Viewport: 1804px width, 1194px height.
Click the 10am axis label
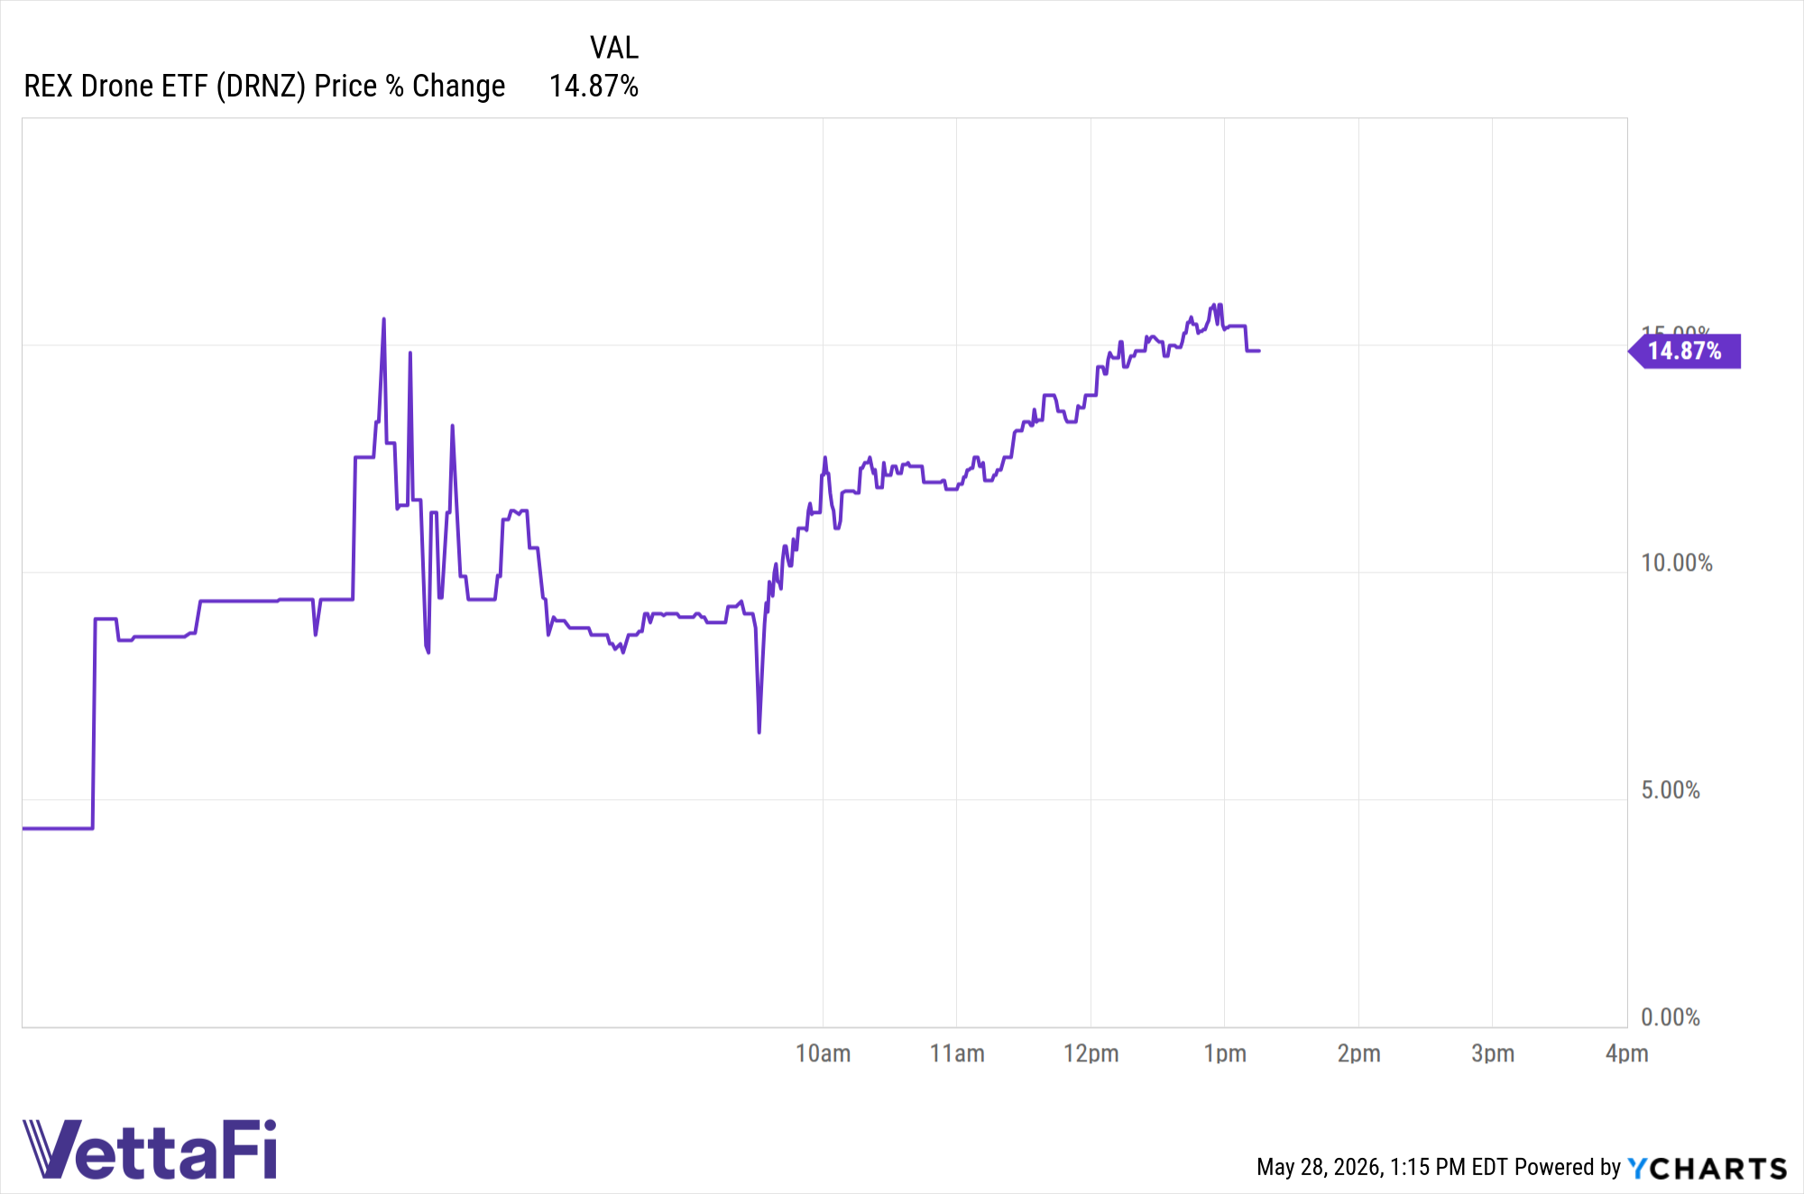pyautogui.click(x=823, y=1053)
